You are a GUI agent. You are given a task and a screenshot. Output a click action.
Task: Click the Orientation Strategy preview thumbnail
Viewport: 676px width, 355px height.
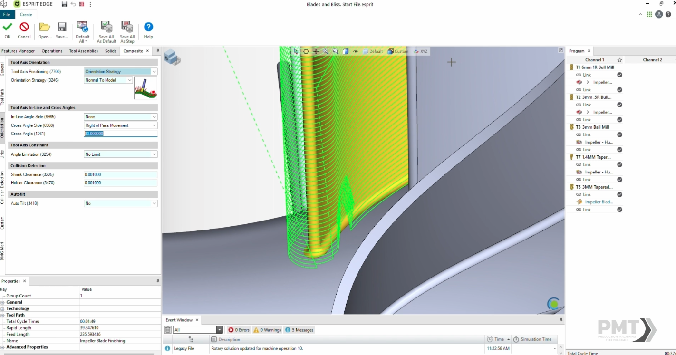pyautogui.click(x=145, y=88)
